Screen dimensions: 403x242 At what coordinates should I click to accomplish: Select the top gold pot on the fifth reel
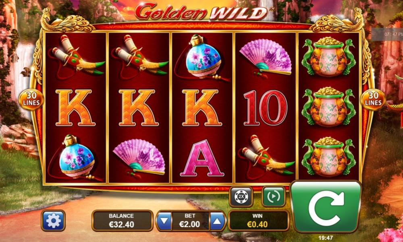click(329, 57)
